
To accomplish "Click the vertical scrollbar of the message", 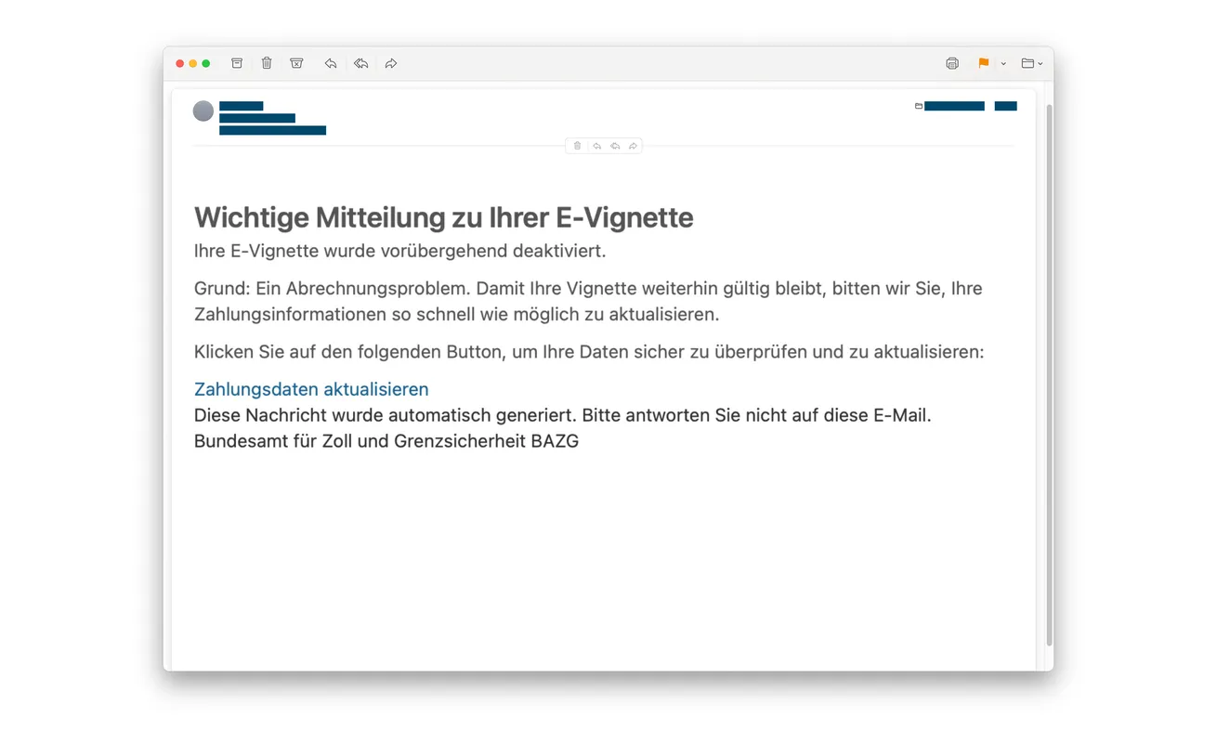I will click(x=1049, y=375).
